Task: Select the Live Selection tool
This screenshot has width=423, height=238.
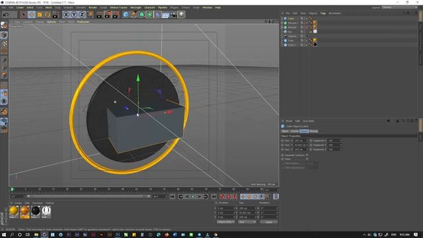Action: pos(24,15)
